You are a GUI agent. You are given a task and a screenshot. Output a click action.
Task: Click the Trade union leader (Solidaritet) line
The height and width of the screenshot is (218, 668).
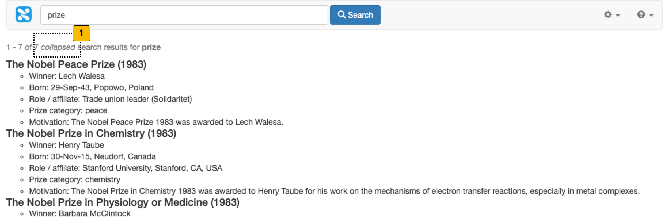coord(110,99)
